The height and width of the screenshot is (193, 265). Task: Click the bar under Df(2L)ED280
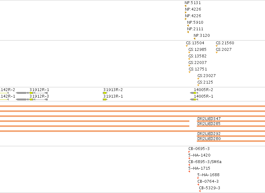coord(231,141)
